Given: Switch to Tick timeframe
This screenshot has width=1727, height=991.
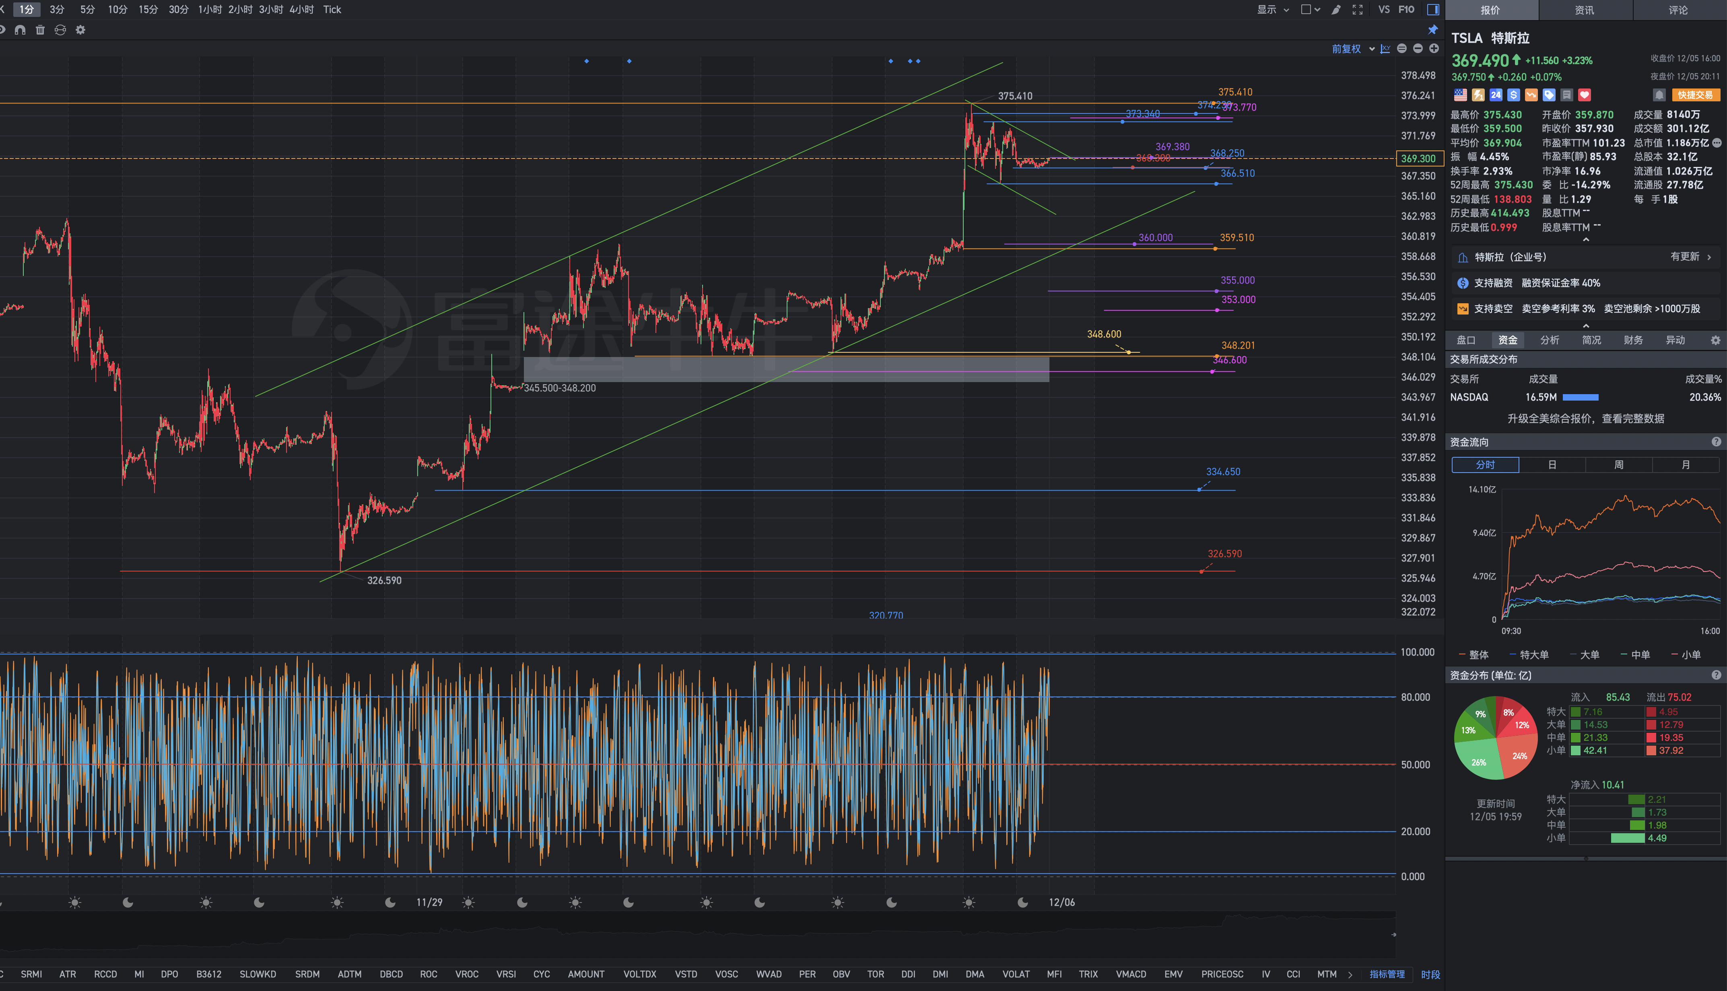Looking at the screenshot, I should tap(332, 10).
